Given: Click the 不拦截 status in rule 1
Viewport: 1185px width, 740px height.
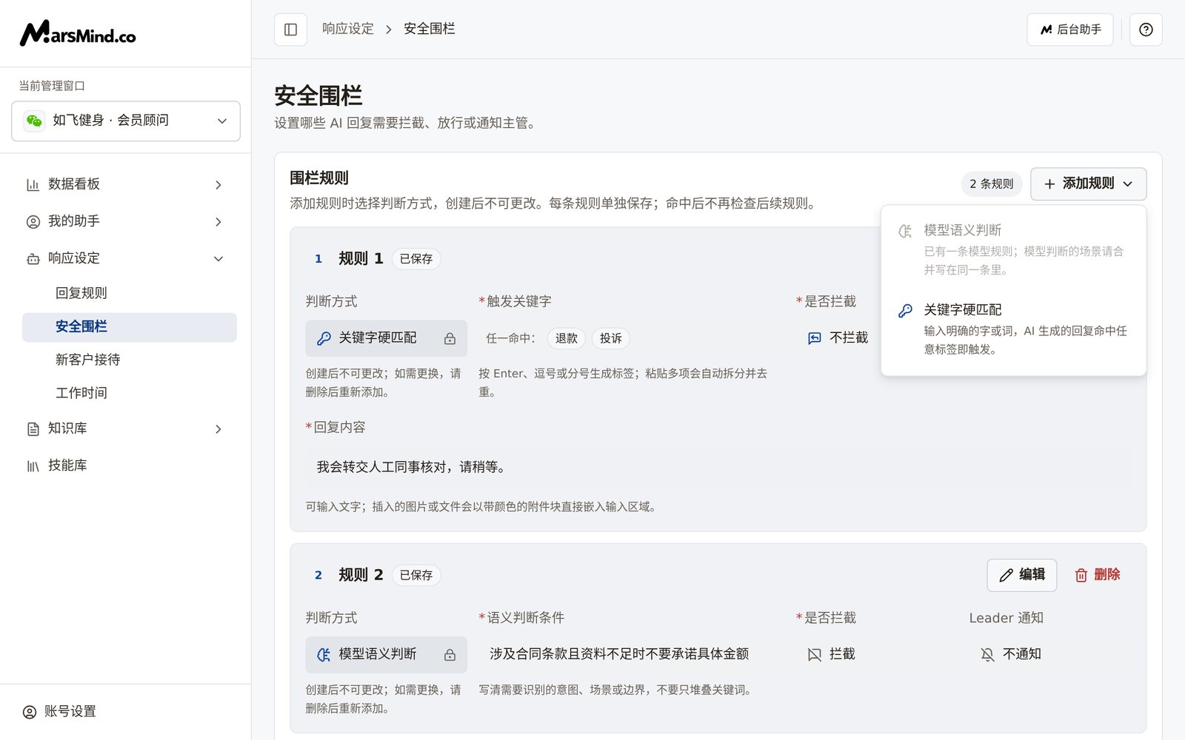Looking at the screenshot, I should [x=838, y=338].
